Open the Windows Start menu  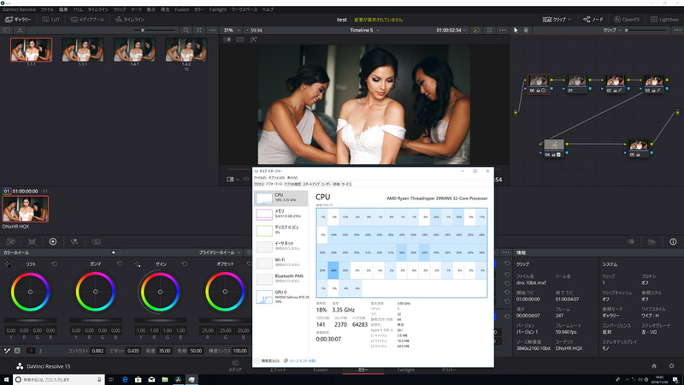point(6,379)
